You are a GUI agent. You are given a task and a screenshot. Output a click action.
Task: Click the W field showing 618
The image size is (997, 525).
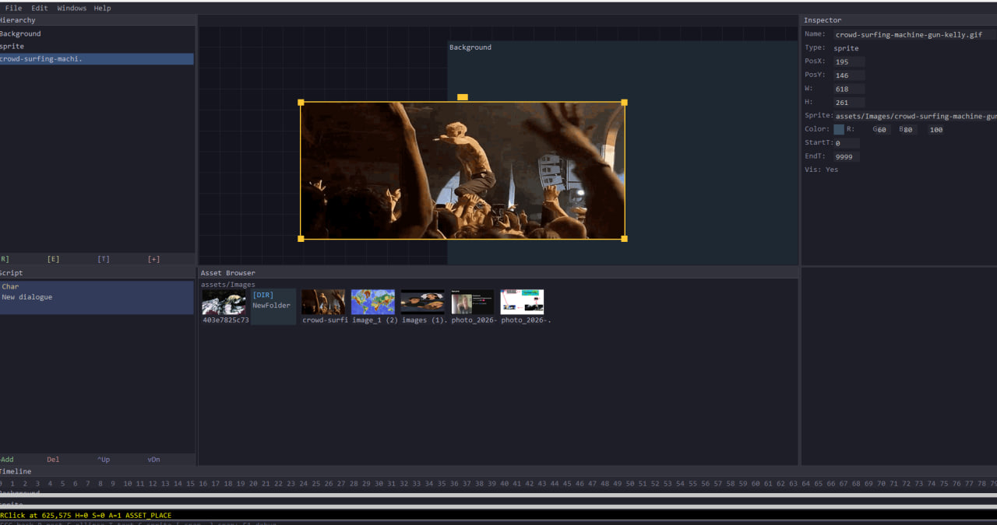pos(849,89)
